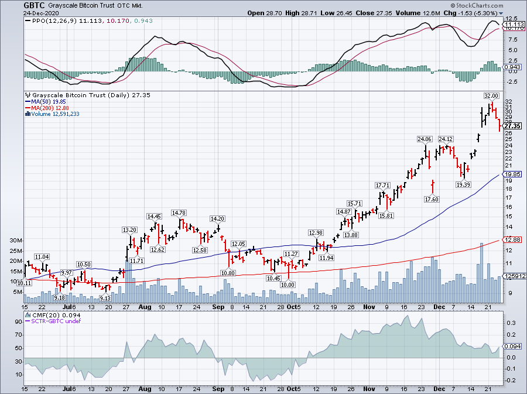Click the 12.62 low price label
The height and width of the screenshot is (394, 527).
pos(158,249)
